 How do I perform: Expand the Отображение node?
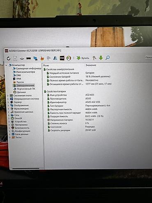(8, 106)
